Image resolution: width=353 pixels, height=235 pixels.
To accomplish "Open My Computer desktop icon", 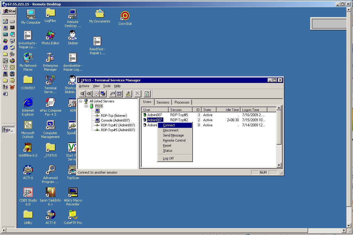I will (x=31, y=17).
